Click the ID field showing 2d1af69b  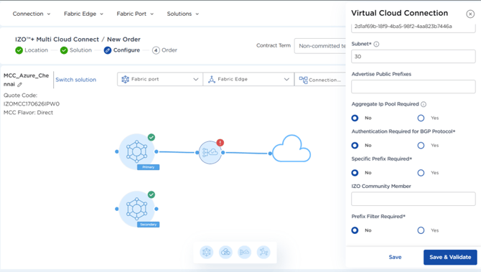point(414,27)
